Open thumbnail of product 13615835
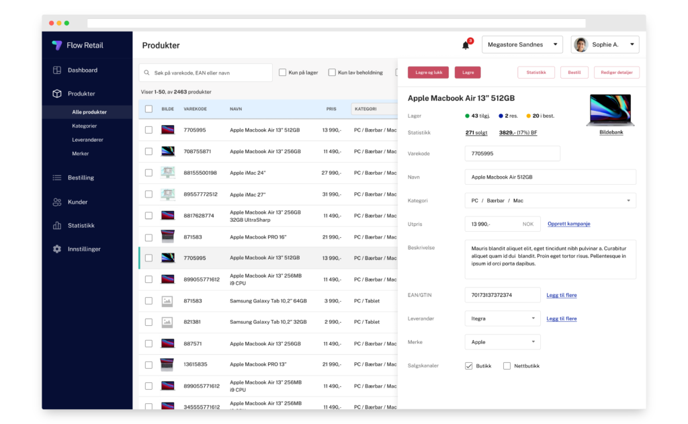 tap(167, 364)
